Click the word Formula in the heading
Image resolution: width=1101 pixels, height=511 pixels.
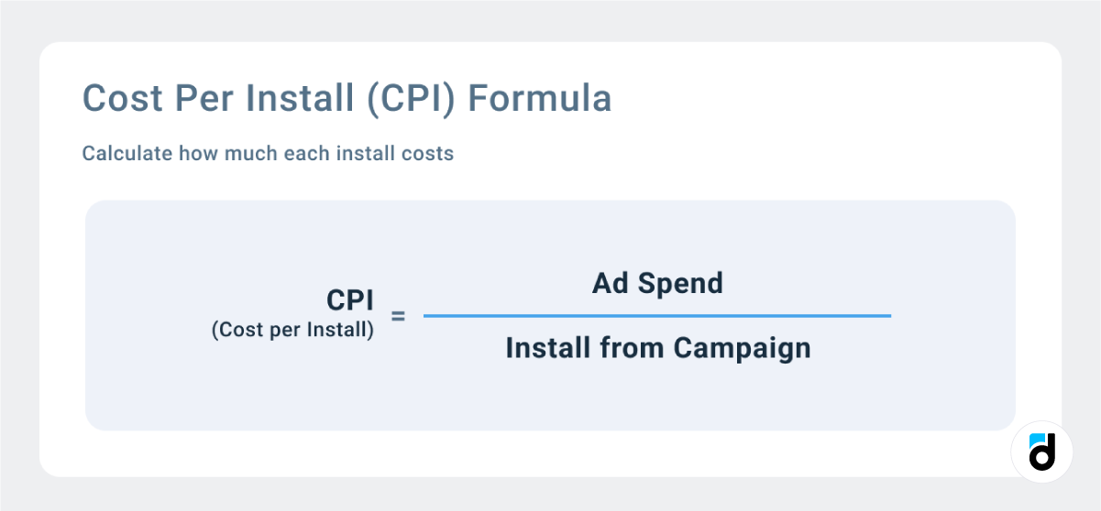(x=539, y=99)
